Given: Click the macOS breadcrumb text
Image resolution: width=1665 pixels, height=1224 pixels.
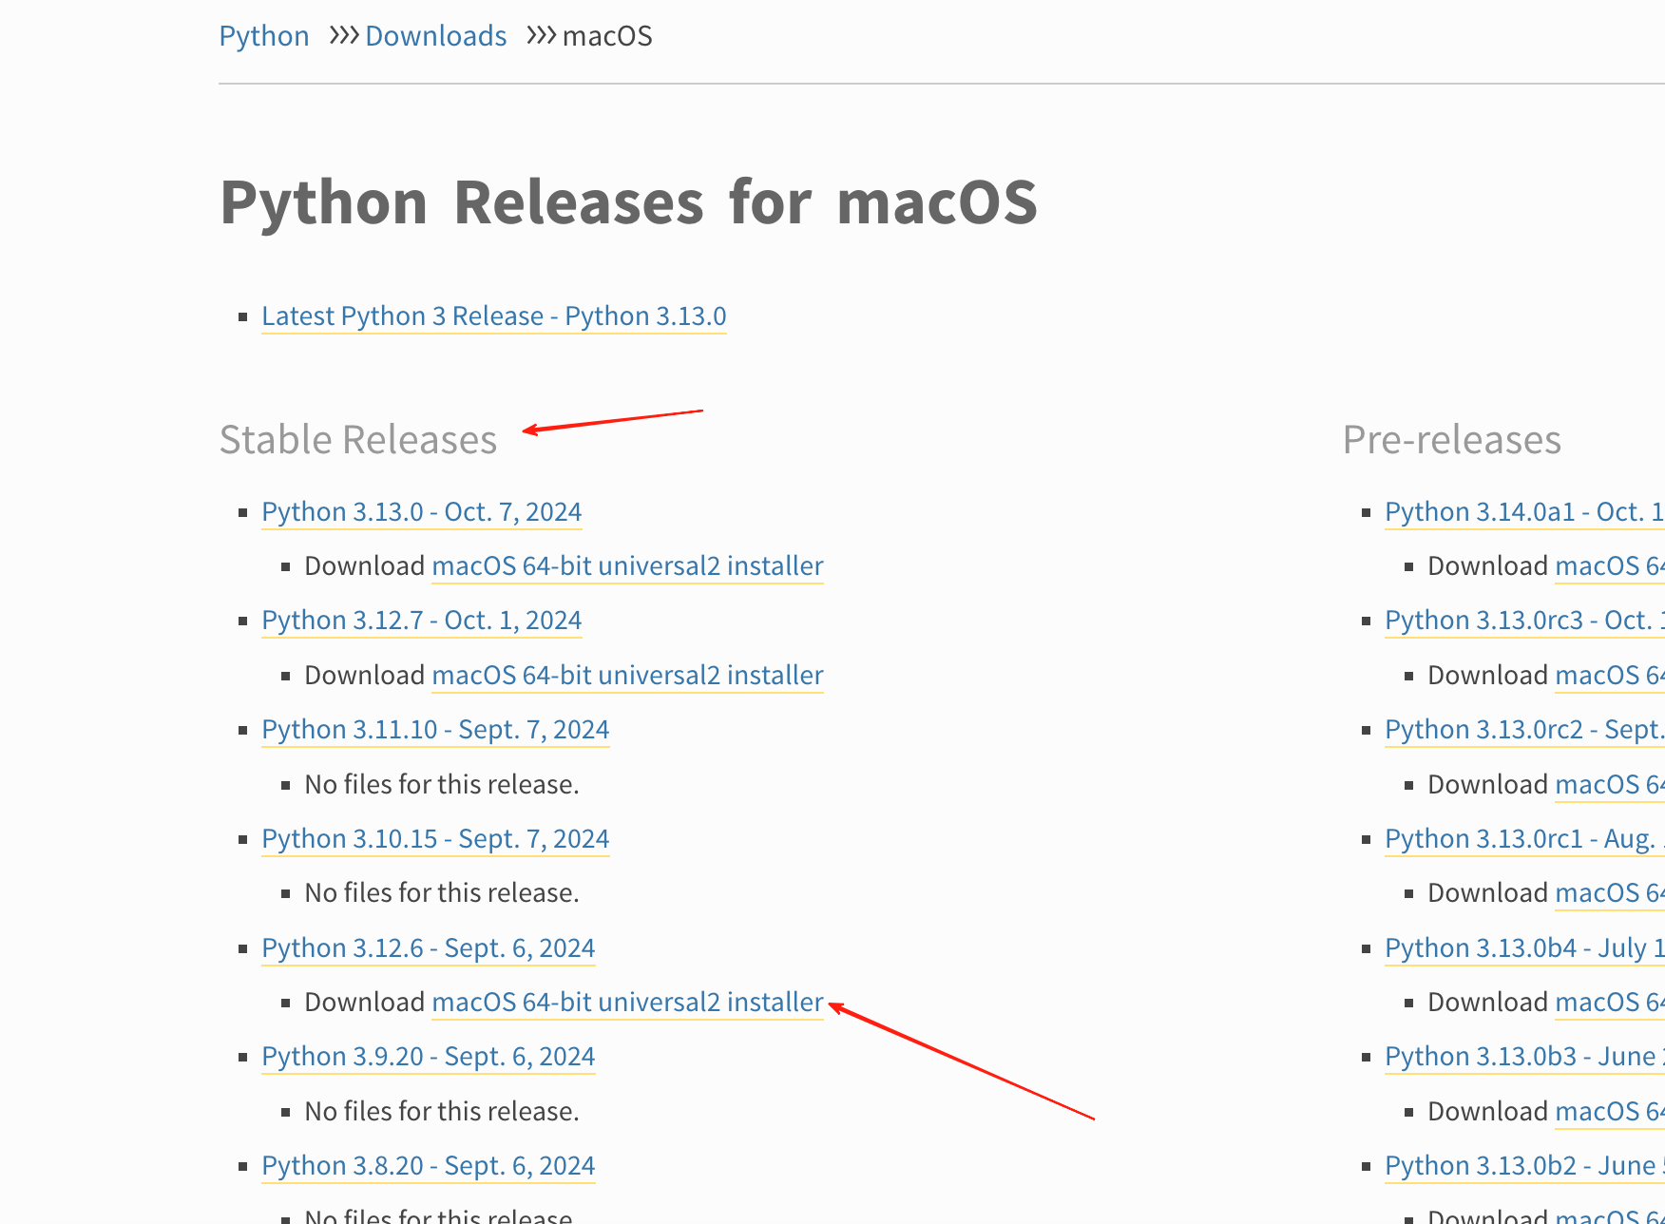Looking at the screenshot, I should click(607, 36).
